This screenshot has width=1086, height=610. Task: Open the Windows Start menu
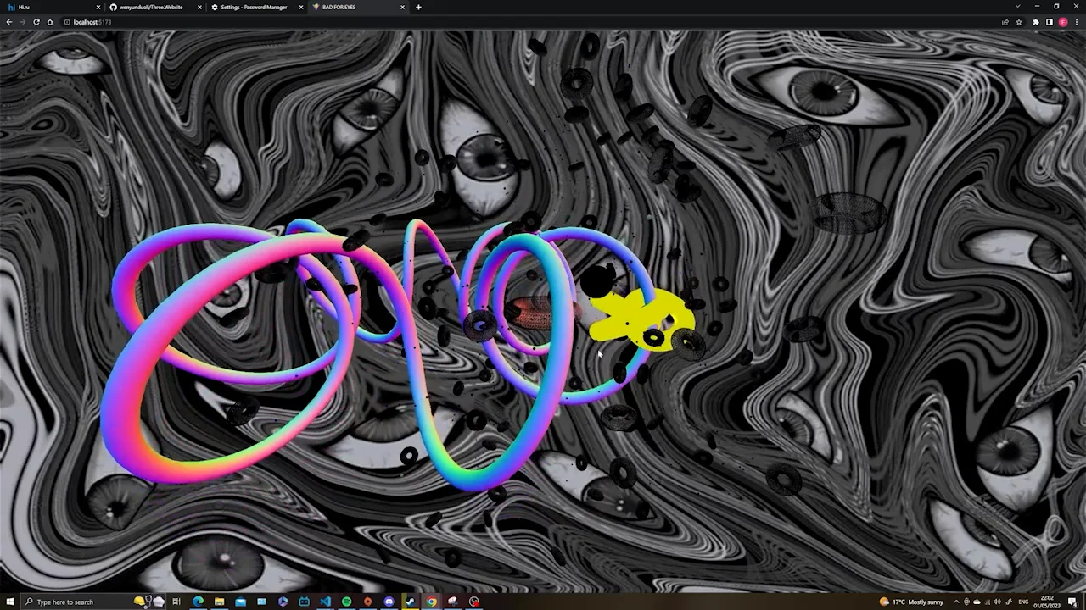coord(9,602)
